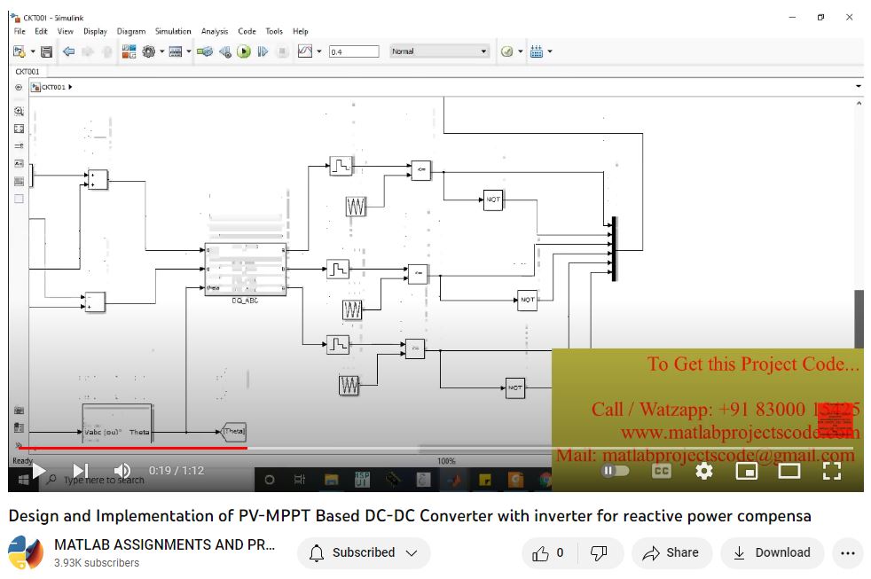The width and height of the screenshot is (871, 579).
Task: Open YouTube player settings gear
Action: click(x=703, y=471)
